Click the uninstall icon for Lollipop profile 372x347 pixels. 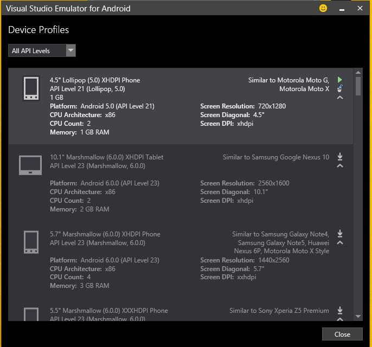coord(340,88)
